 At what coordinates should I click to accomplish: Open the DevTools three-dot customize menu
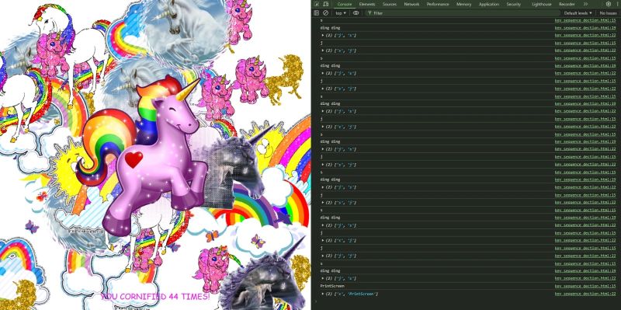pos(618,4)
